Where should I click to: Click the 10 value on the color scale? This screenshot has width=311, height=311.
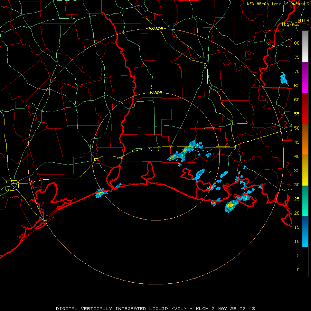297,242
